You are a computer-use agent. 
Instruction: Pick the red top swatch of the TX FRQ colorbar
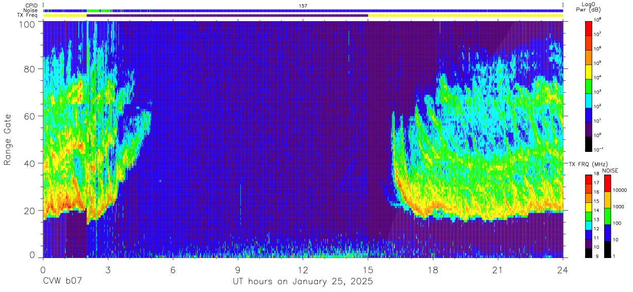589,179
